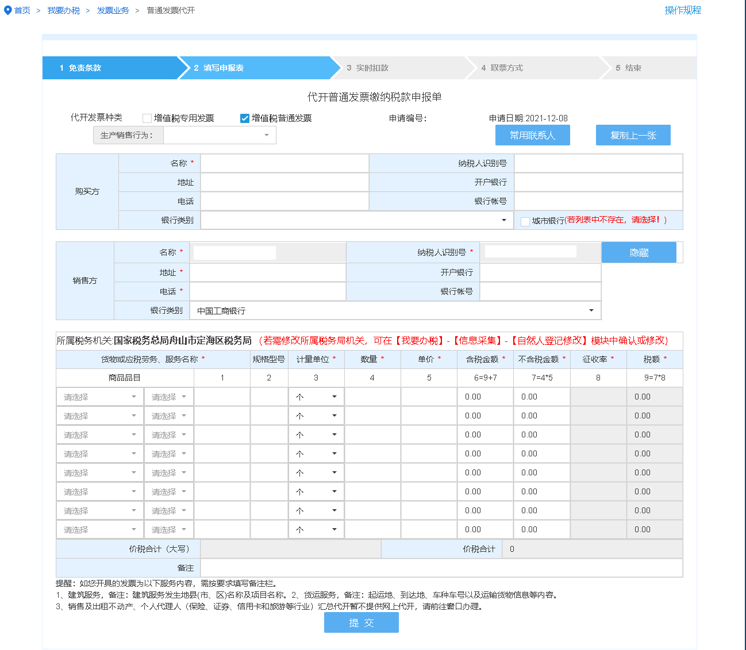This screenshot has height=650, width=746.
Task: Open first row 计量单位 个 dropdown
Action: pos(316,397)
